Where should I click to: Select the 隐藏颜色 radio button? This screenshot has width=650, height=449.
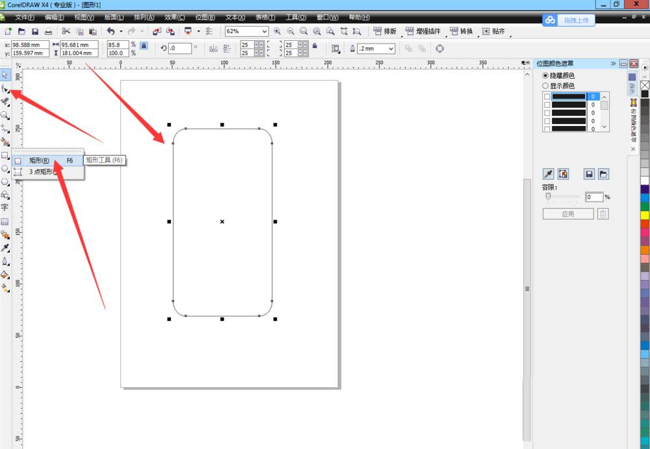point(545,75)
